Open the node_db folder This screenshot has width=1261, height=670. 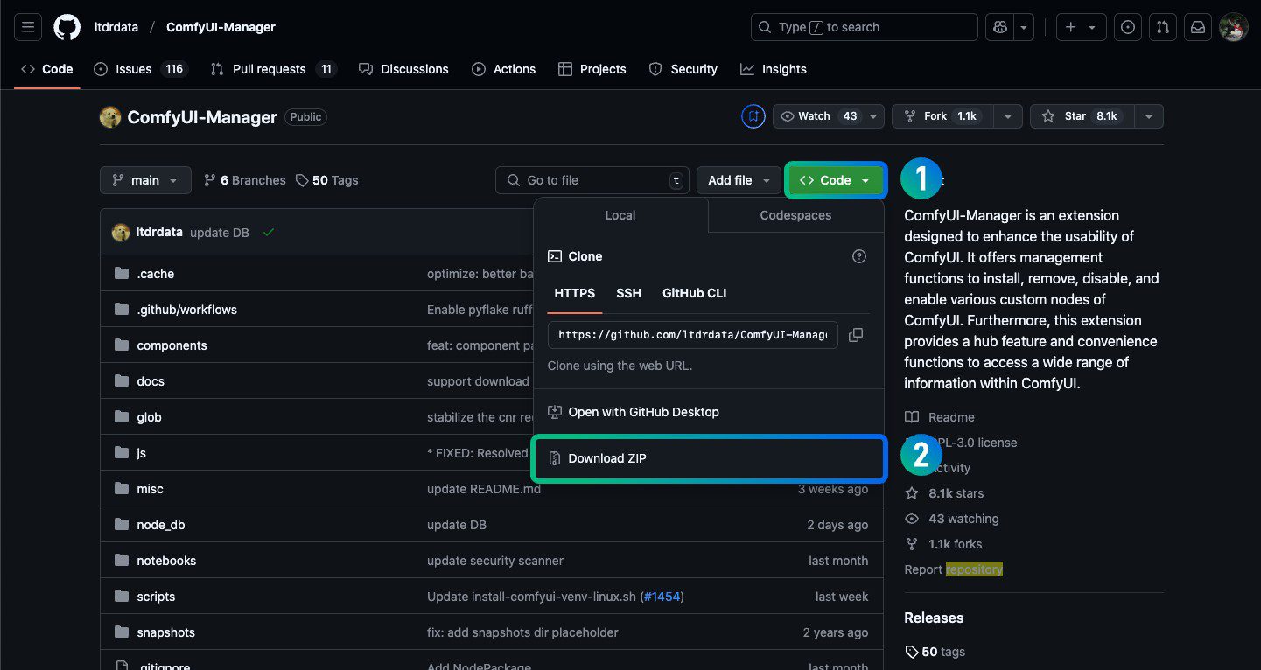[161, 525]
